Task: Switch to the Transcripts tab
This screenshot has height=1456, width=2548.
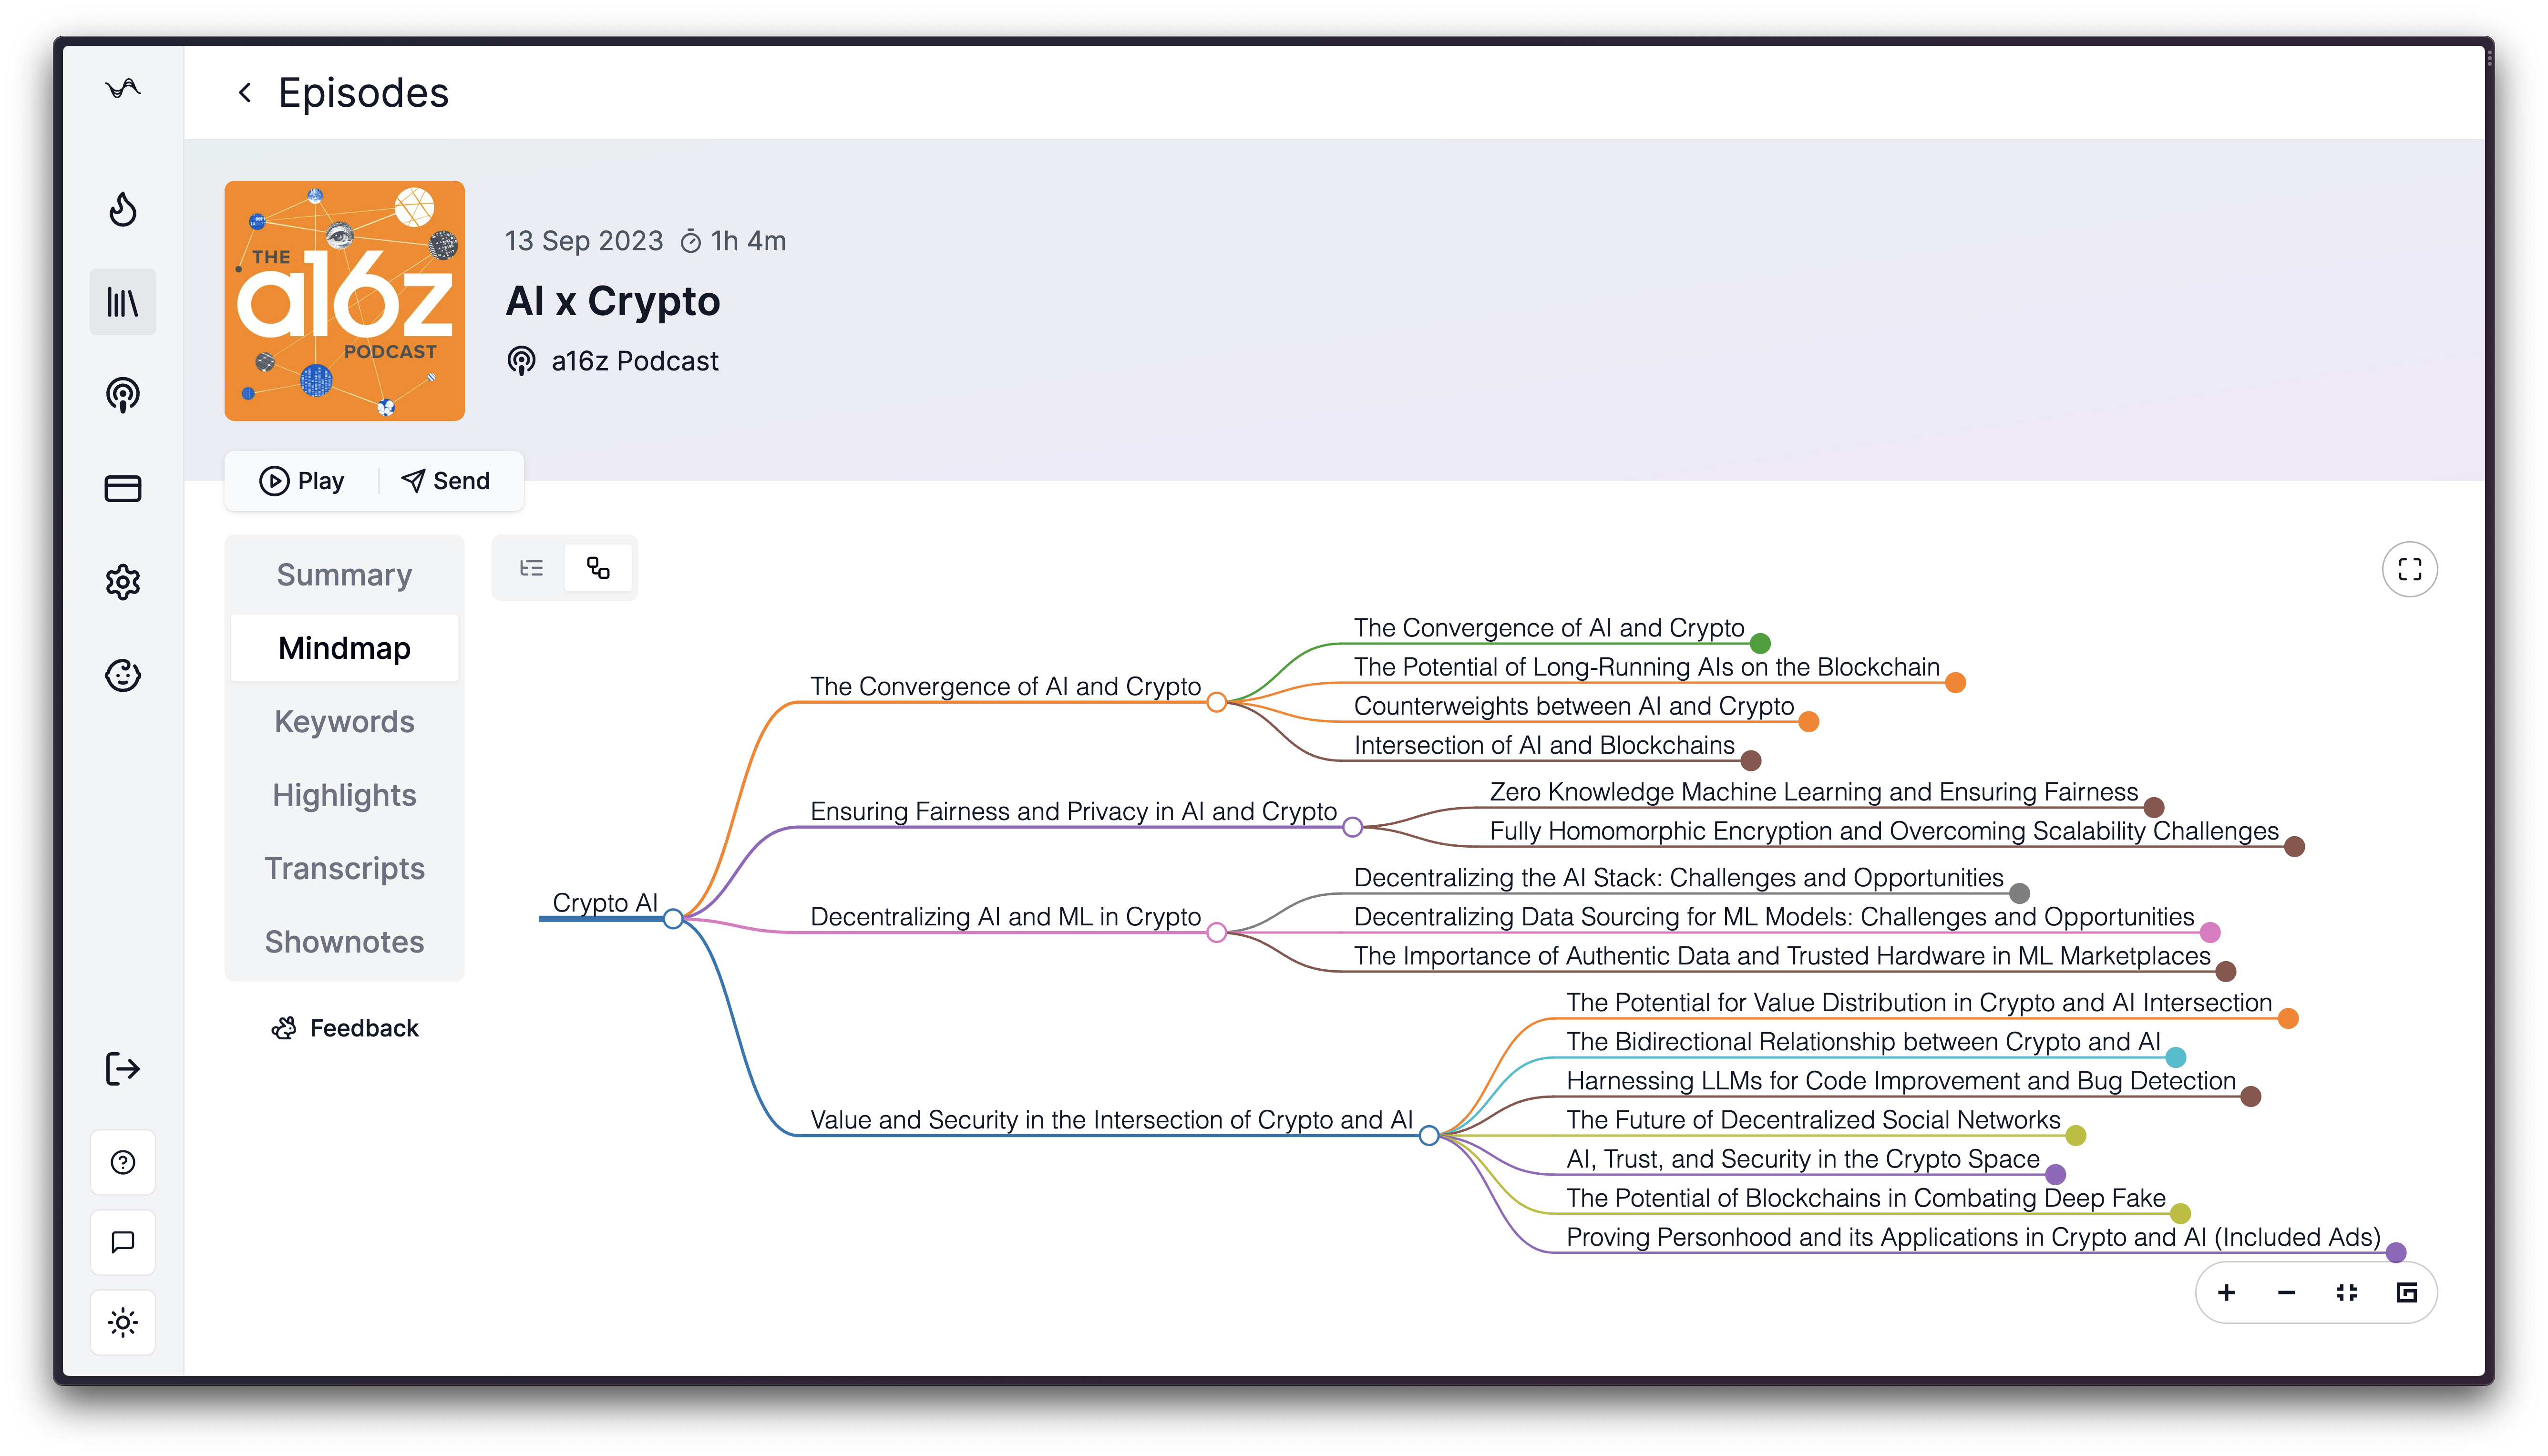Action: click(x=344, y=868)
